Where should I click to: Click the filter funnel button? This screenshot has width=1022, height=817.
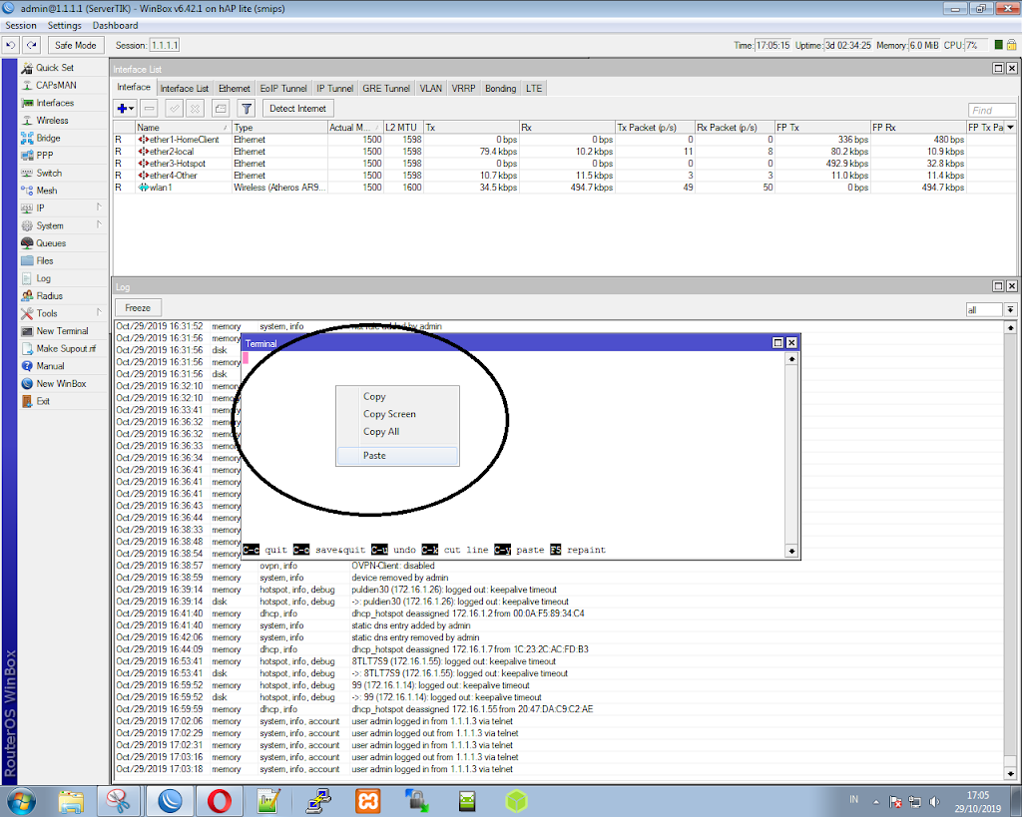(247, 109)
